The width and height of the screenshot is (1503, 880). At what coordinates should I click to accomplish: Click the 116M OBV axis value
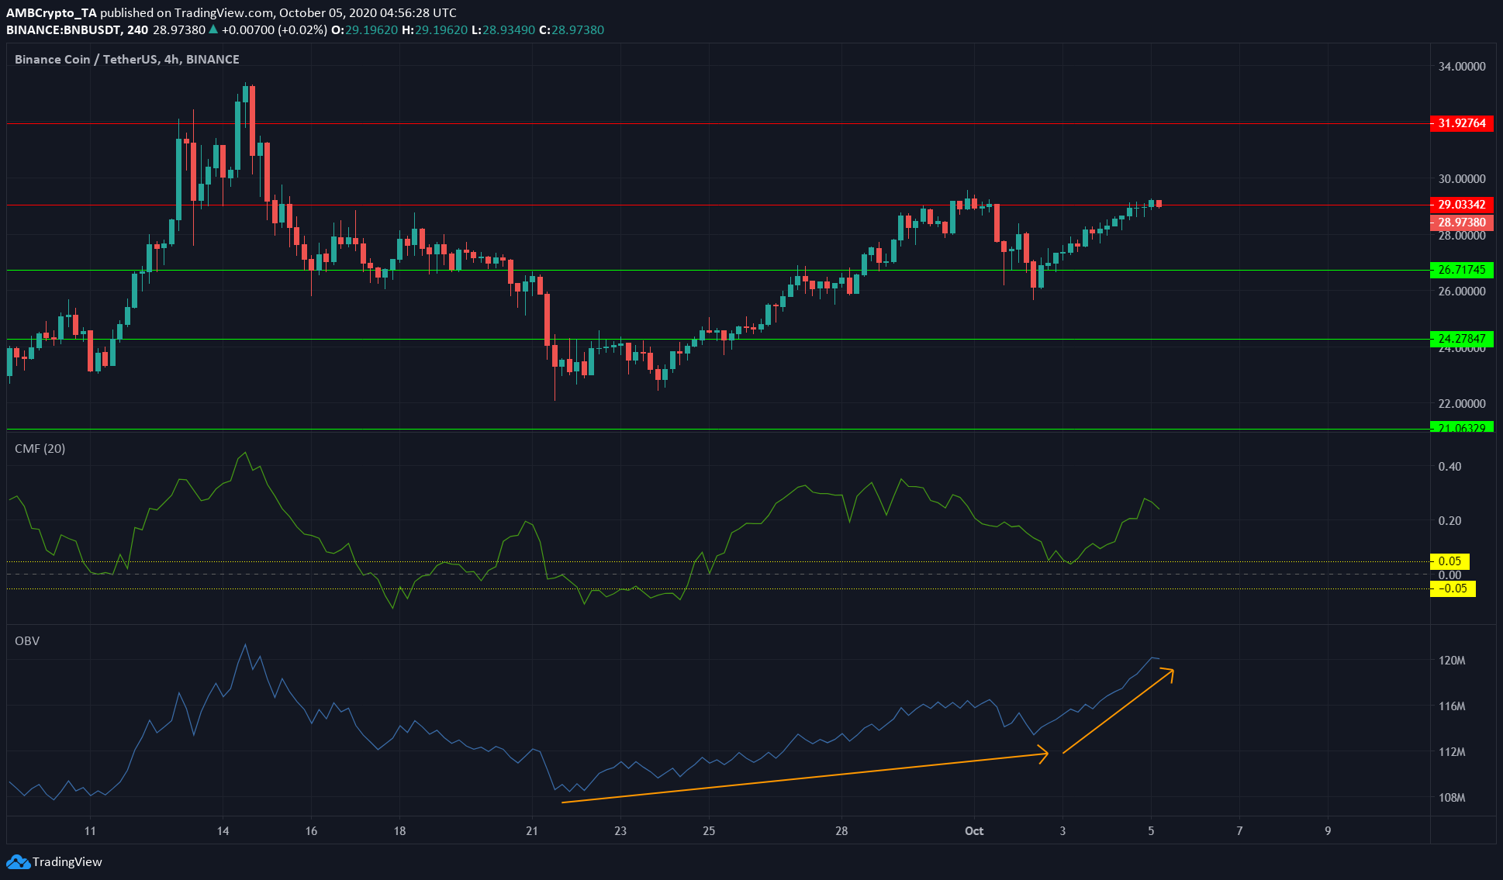coord(1452,706)
